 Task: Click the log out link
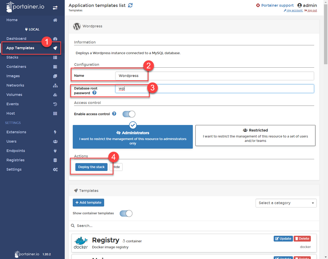point(311,10)
